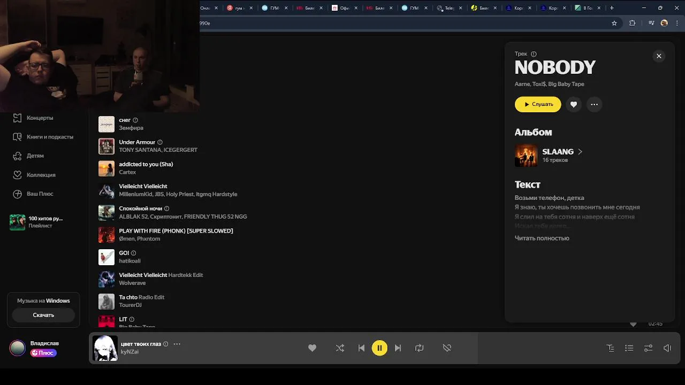Viewport: 685px width, 385px height.
Task: Pause the currently playing track
Action: click(x=379, y=348)
